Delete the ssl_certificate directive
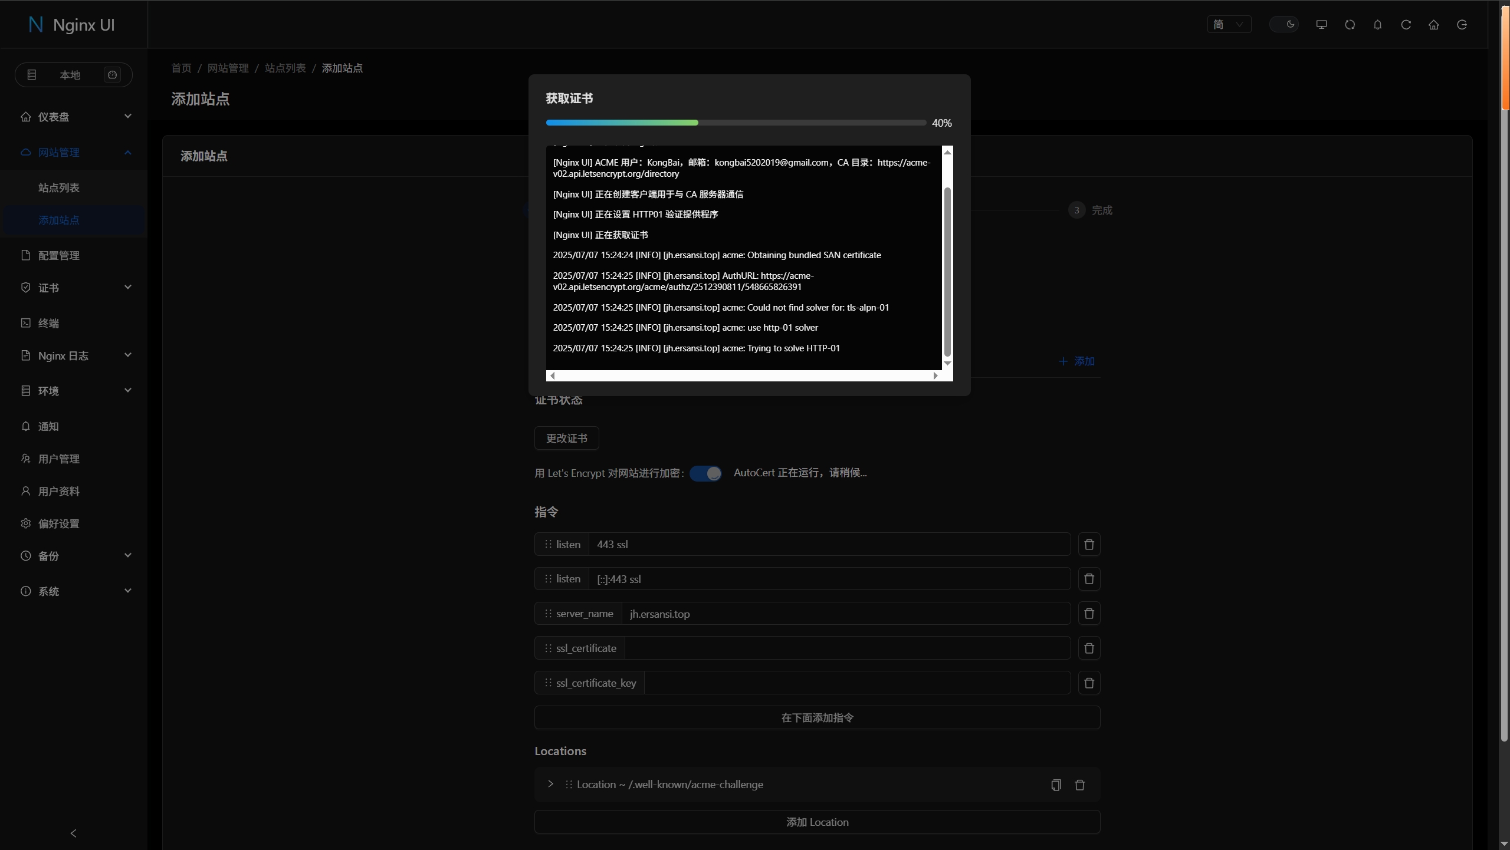This screenshot has height=850, width=1510. click(x=1089, y=648)
